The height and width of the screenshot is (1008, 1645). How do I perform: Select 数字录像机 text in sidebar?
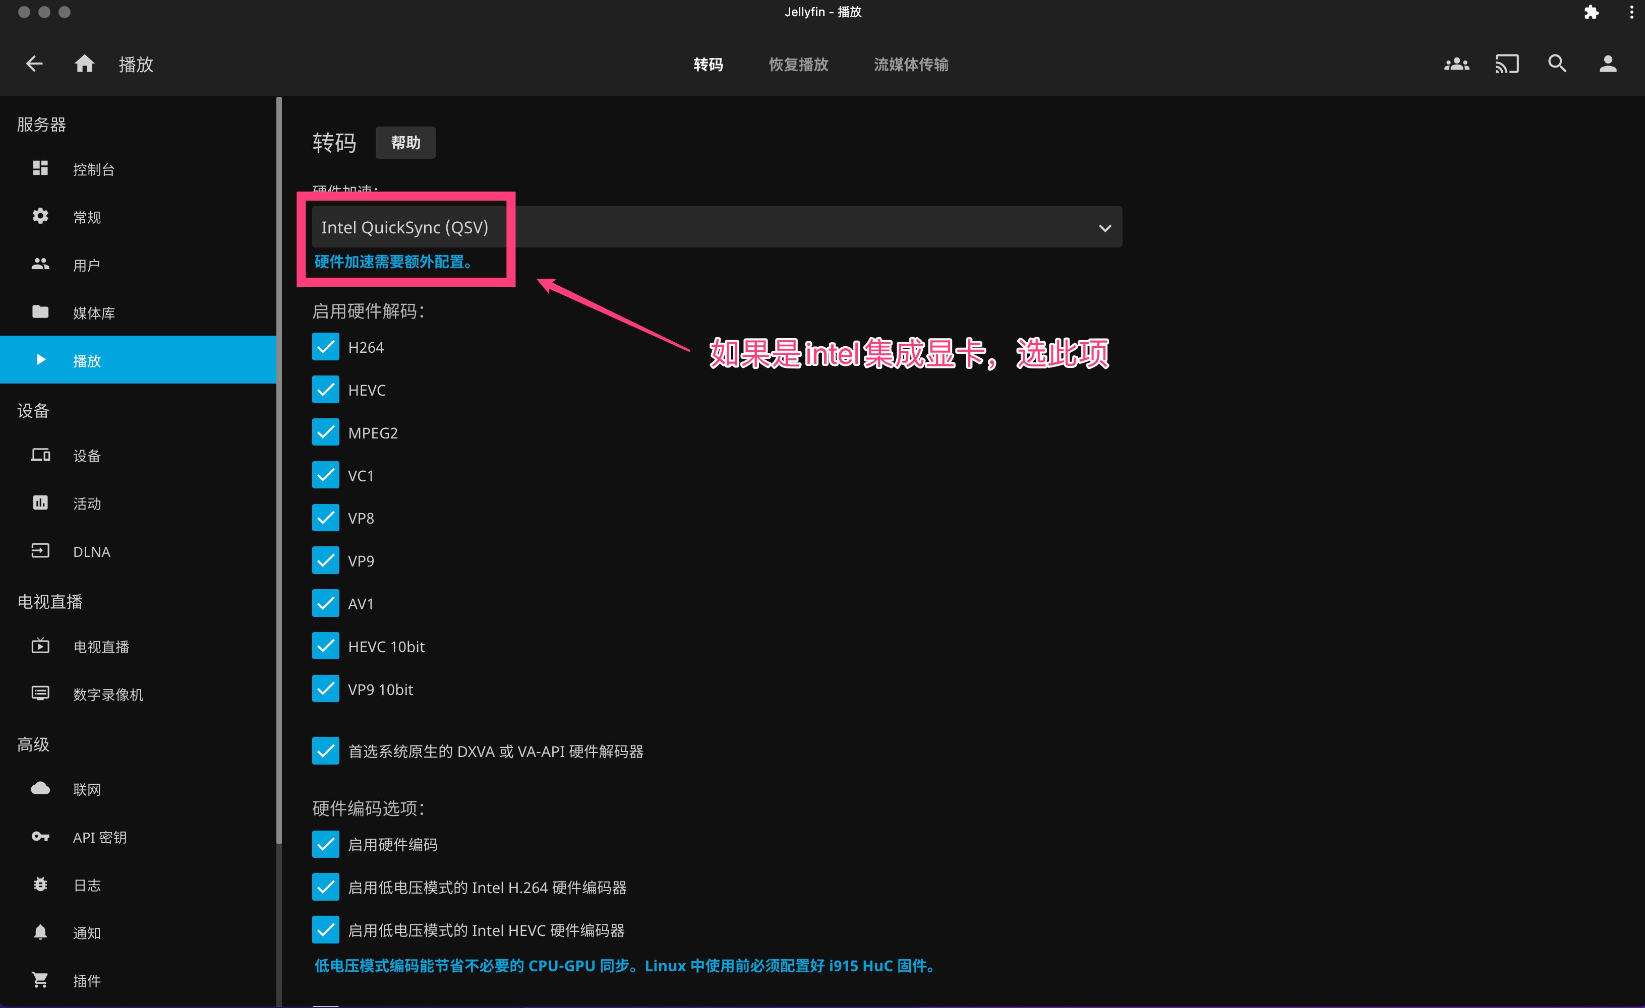108,695
